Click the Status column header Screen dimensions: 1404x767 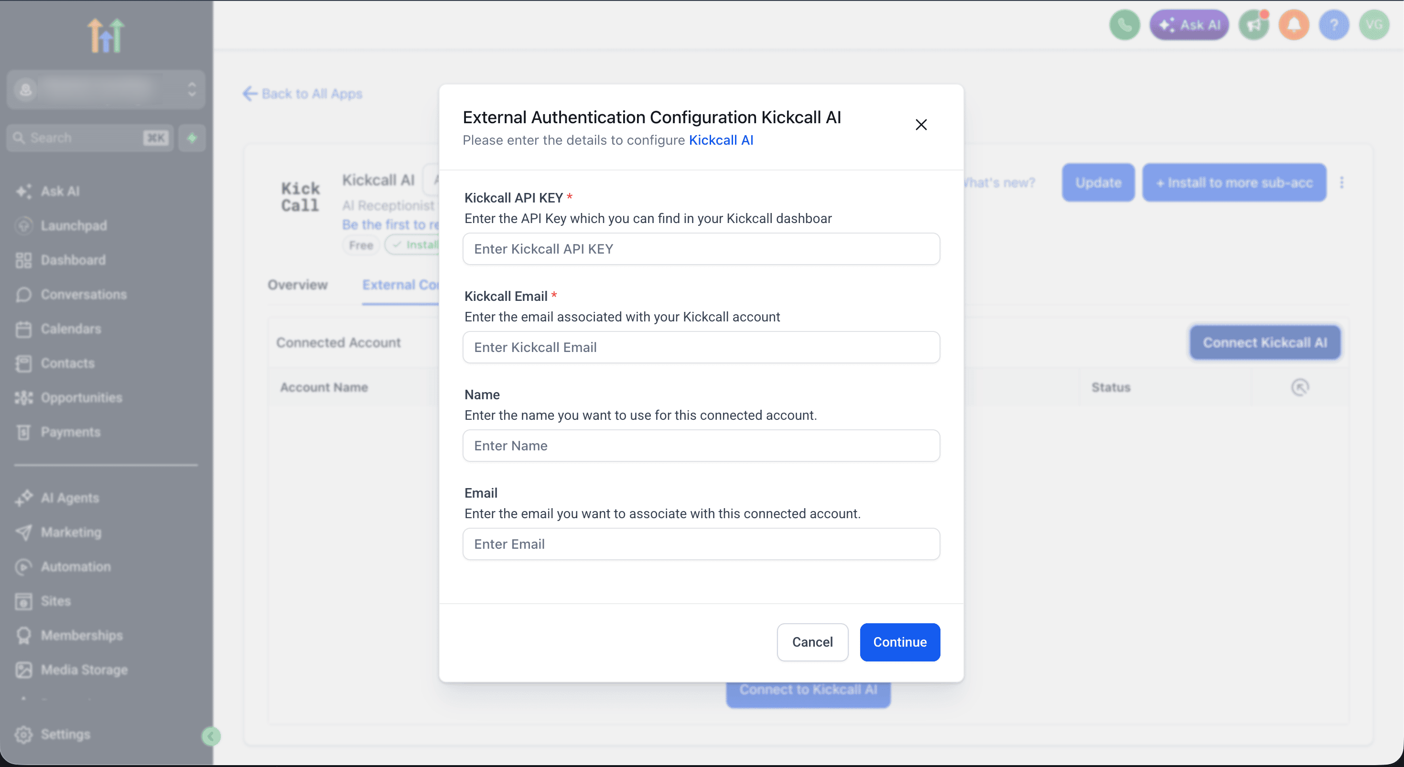(x=1111, y=387)
